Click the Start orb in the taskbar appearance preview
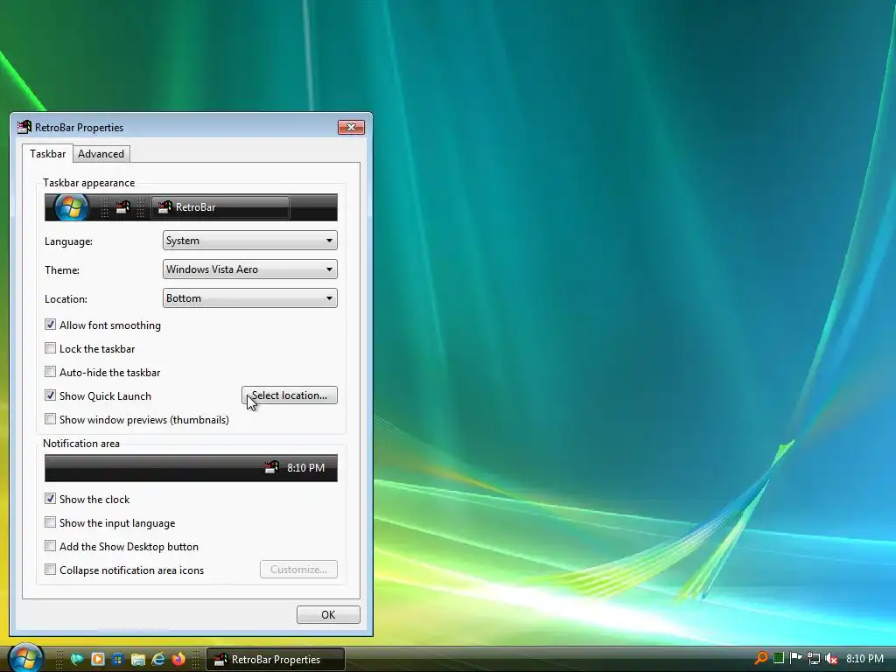 click(72, 206)
